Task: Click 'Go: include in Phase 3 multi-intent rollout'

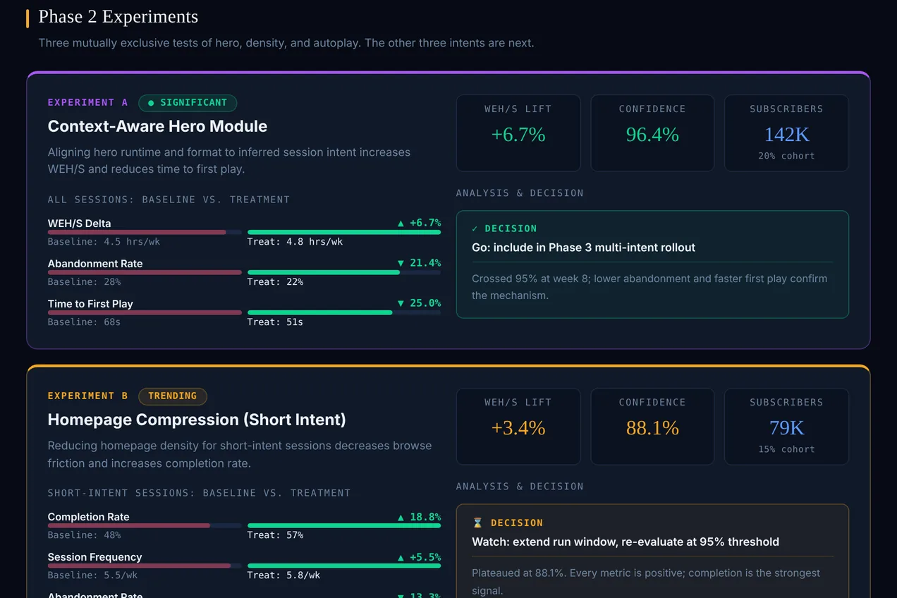Action: [583, 248]
